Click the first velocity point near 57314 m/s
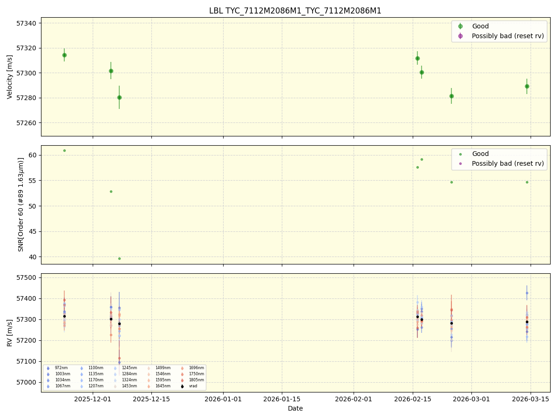The image size is (559, 419). click(64, 55)
